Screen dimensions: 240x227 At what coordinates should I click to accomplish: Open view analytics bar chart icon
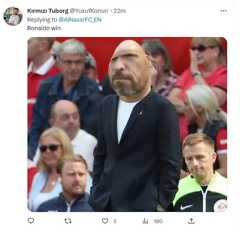(145, 221)
